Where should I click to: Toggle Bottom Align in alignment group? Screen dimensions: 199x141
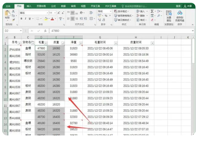[x=77, y=13]
